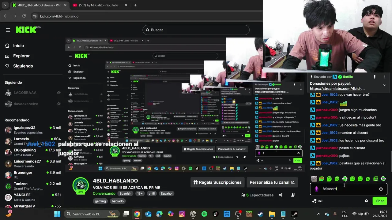This screenshot has height=220, width=392.
Task: Insert the grey cat emote
Action: click(x=314, y=179)
